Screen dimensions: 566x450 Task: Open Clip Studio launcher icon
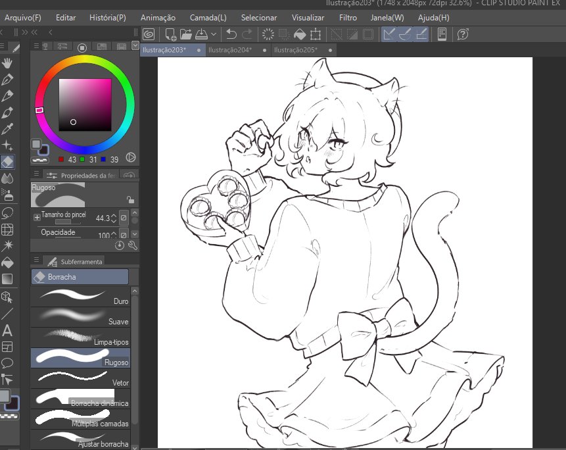[149, 34]
